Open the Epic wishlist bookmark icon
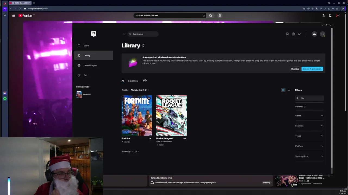Image resolution: width=348 pixels, height=195 pixels. click(x=287, y=34)
